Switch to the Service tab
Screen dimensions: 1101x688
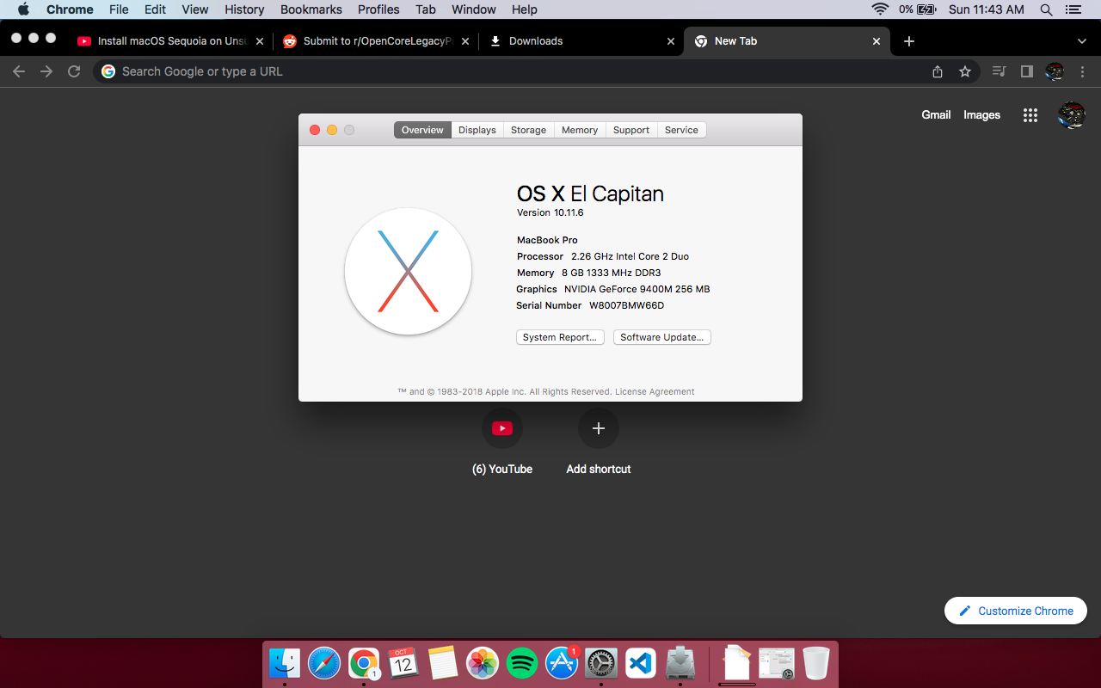pyautogui.click(x=681, y=130)
